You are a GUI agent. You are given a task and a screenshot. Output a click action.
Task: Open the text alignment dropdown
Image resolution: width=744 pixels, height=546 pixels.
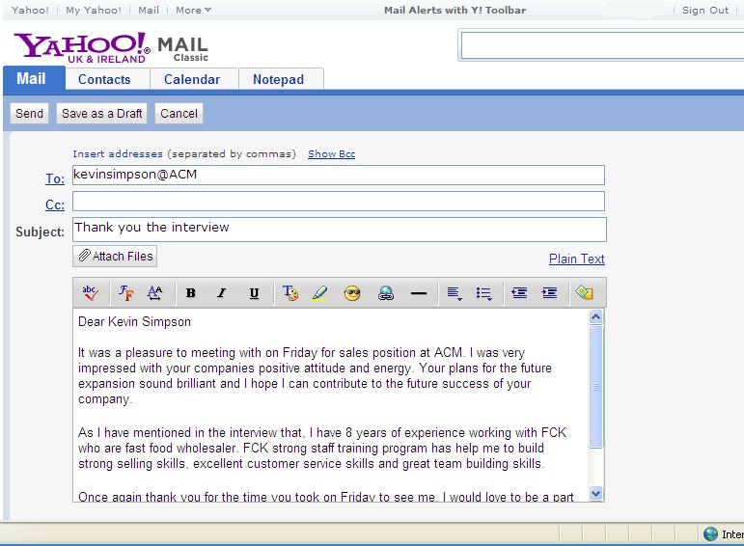pos(455,293)
